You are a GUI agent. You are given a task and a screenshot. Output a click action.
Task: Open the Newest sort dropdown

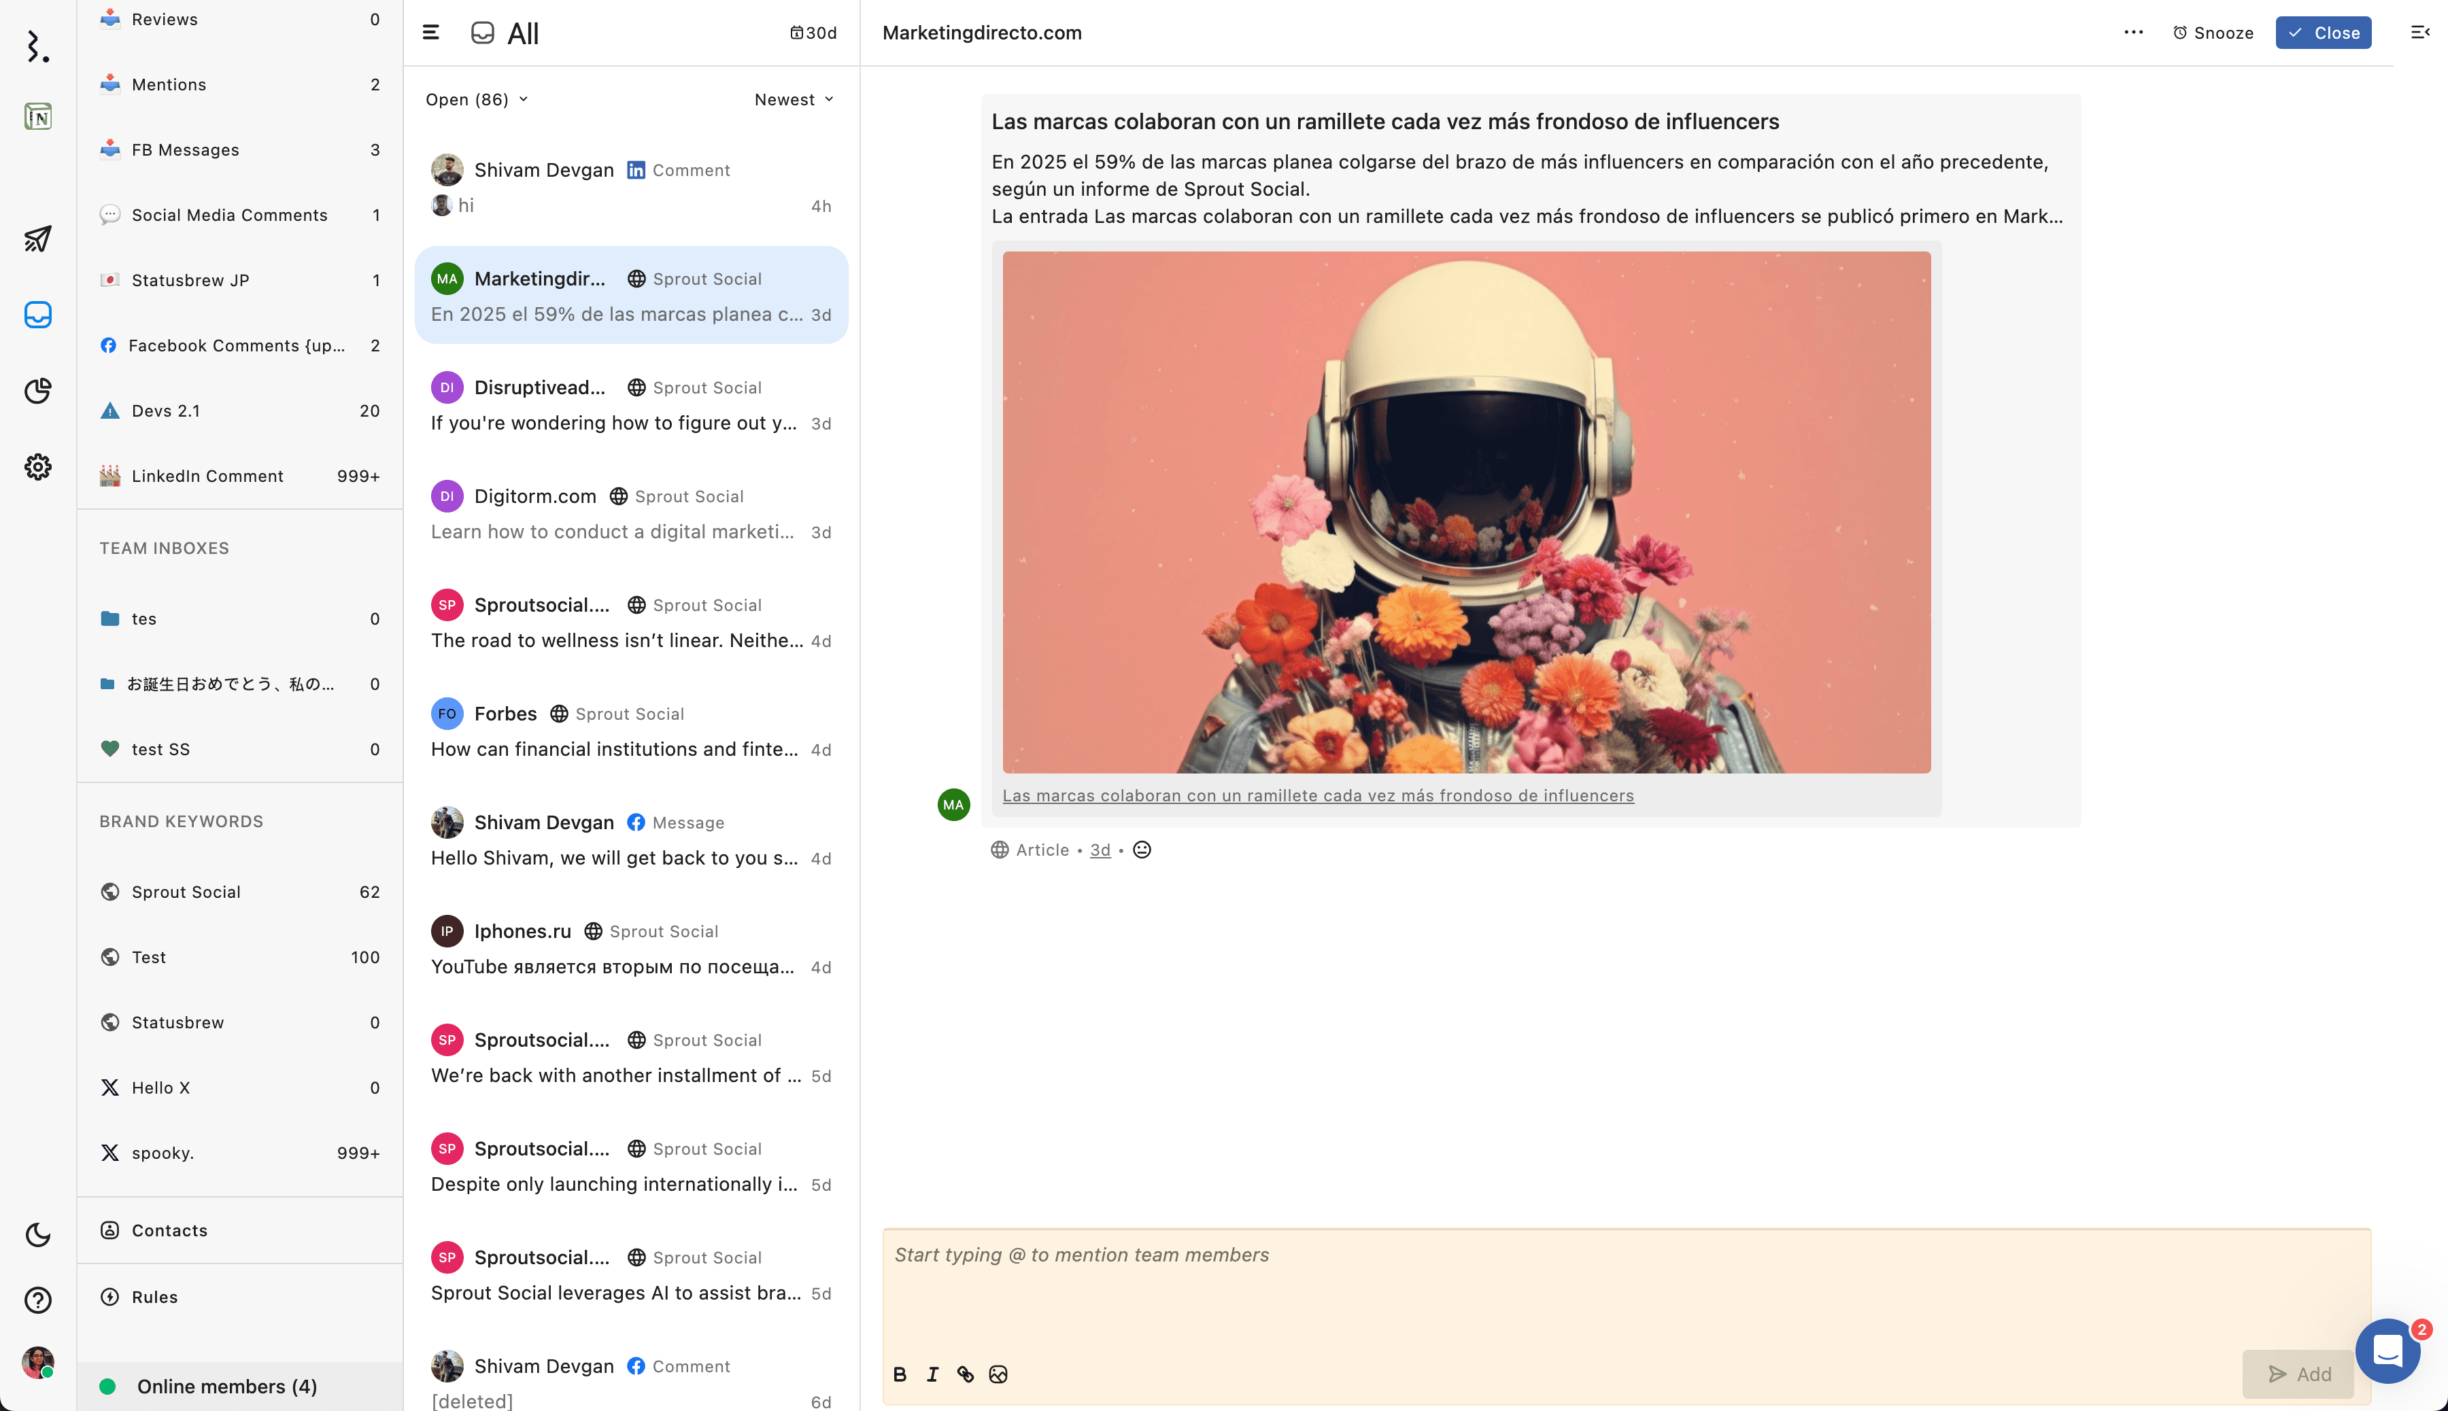pos(793,100)
